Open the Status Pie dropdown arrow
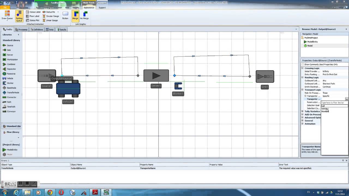 coord(58,12)
